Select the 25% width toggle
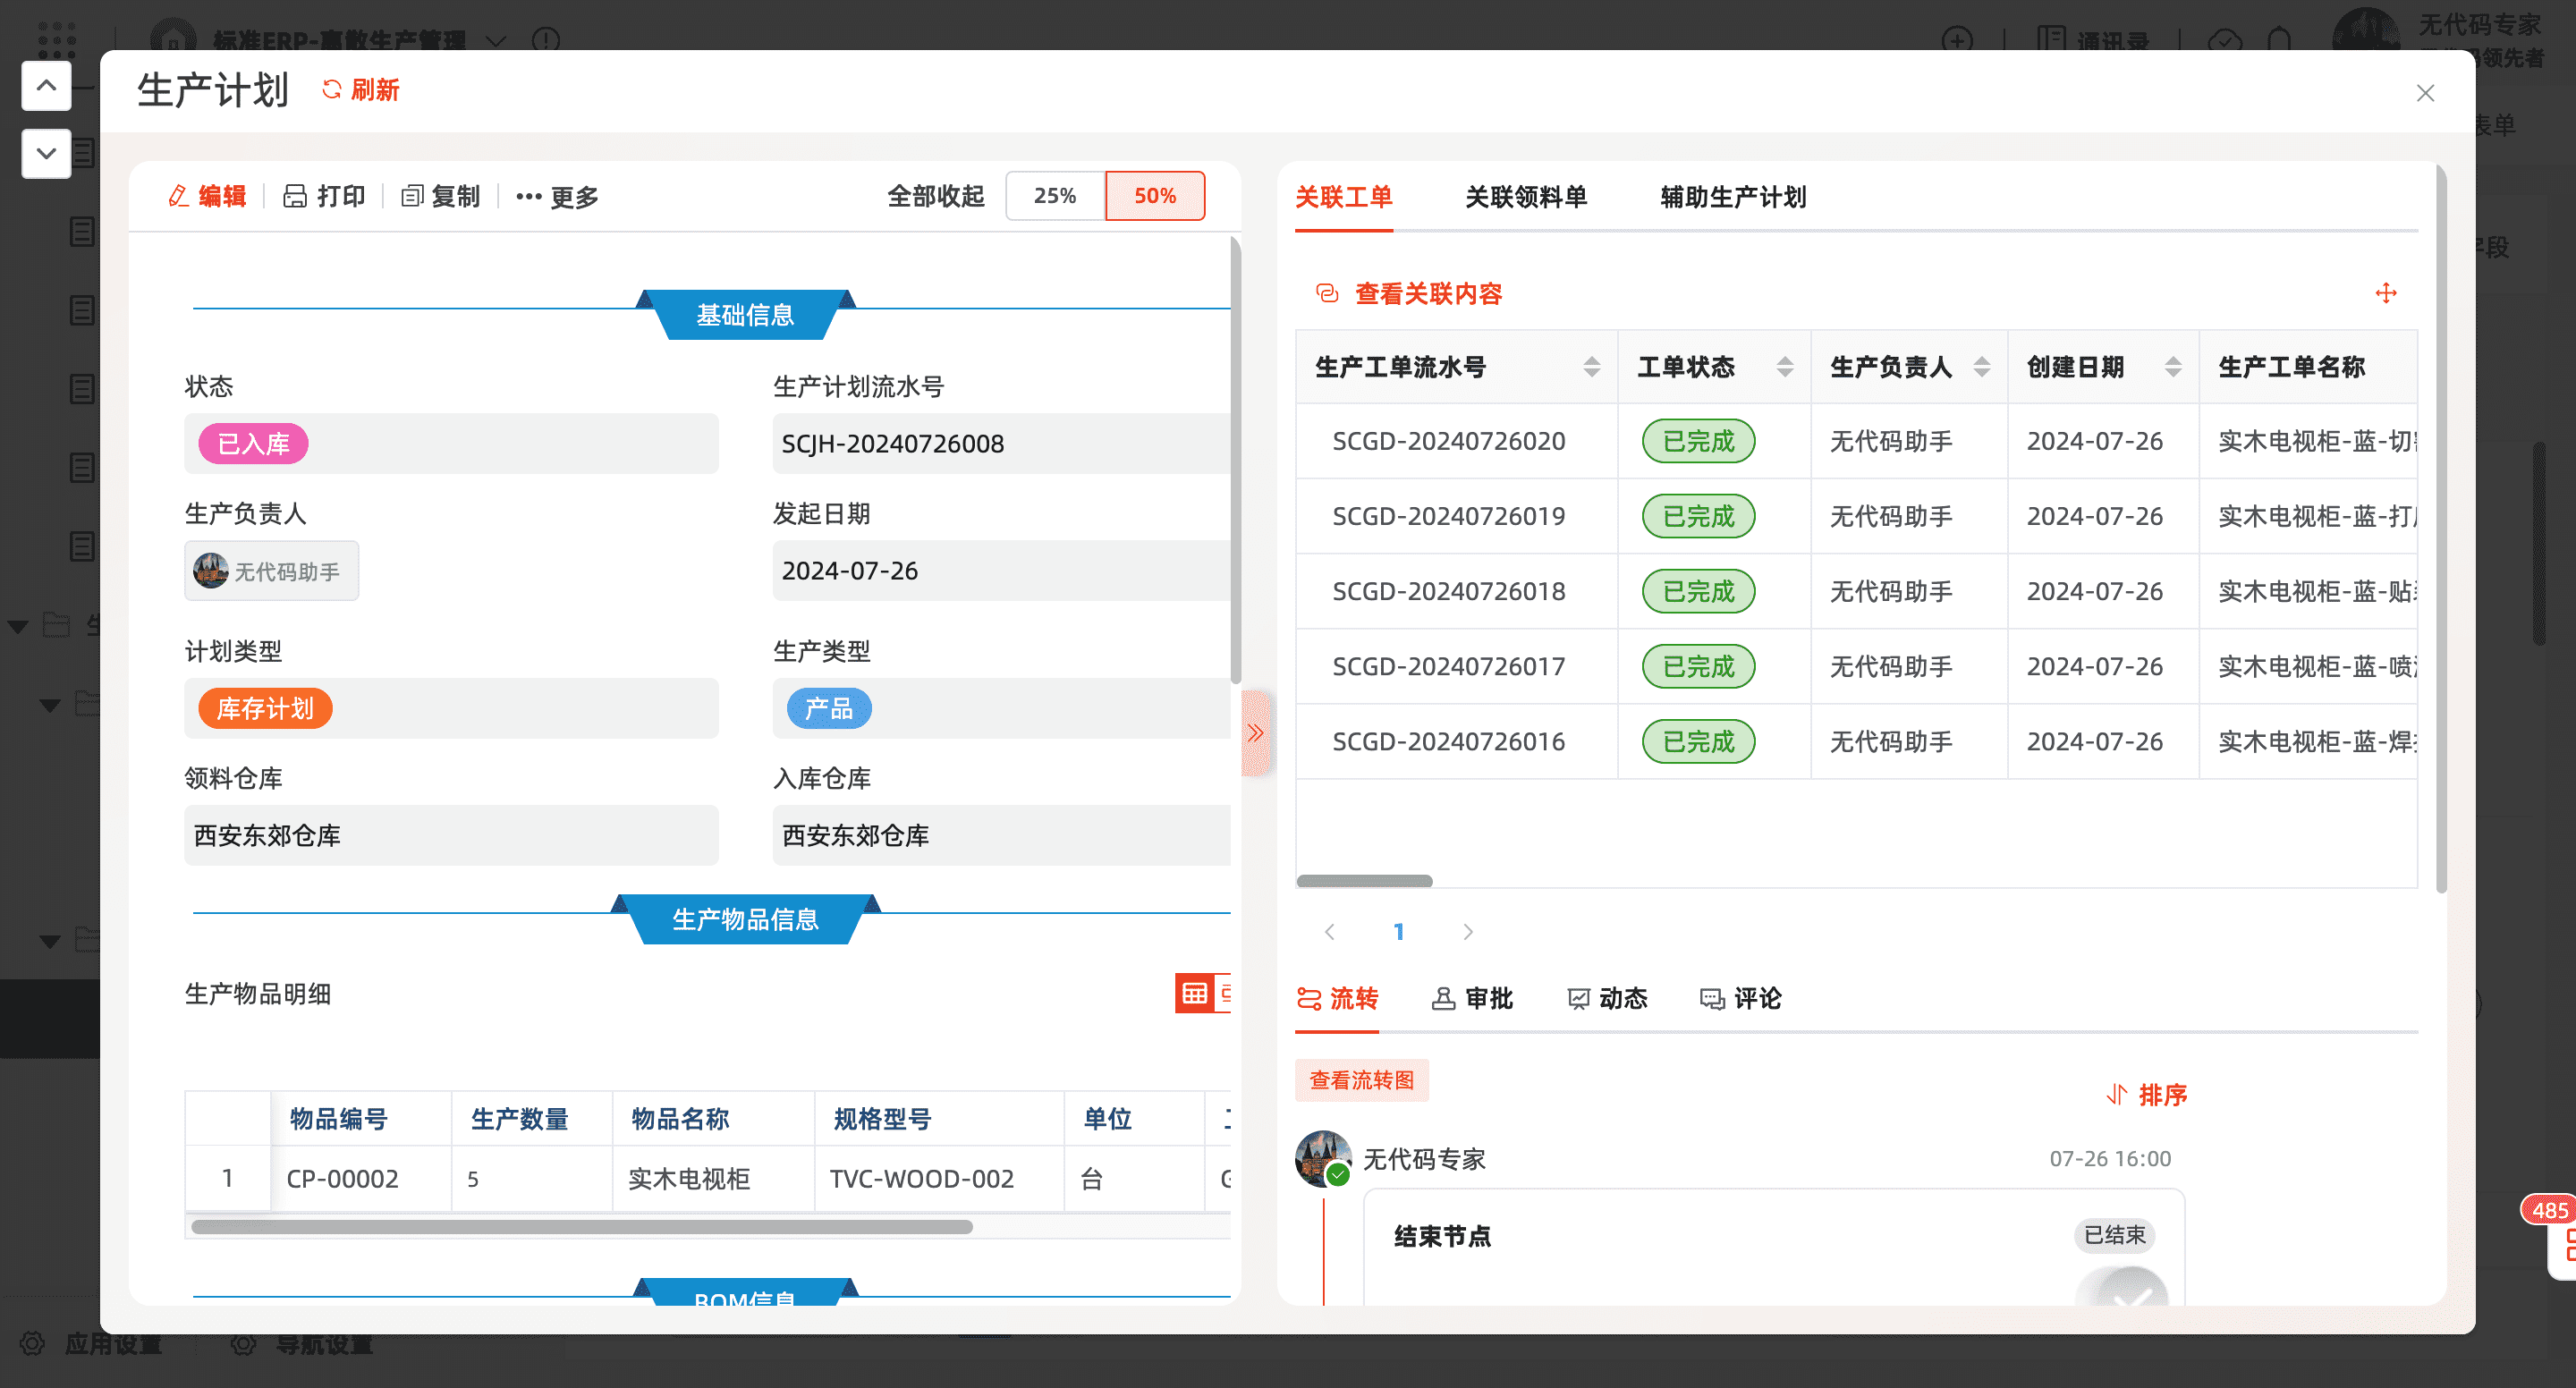The height and width of the screenshot is (1388, 2576). pyautogui.click(x=1055, y=196)
